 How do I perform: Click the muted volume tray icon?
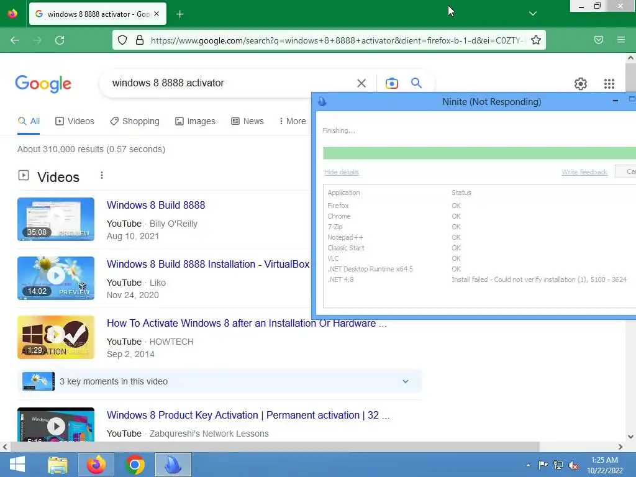[573, 465]
